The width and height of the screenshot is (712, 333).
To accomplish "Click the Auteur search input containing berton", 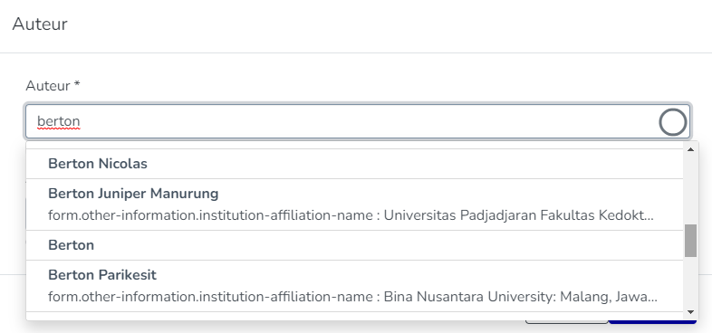I will click(358, 121).
